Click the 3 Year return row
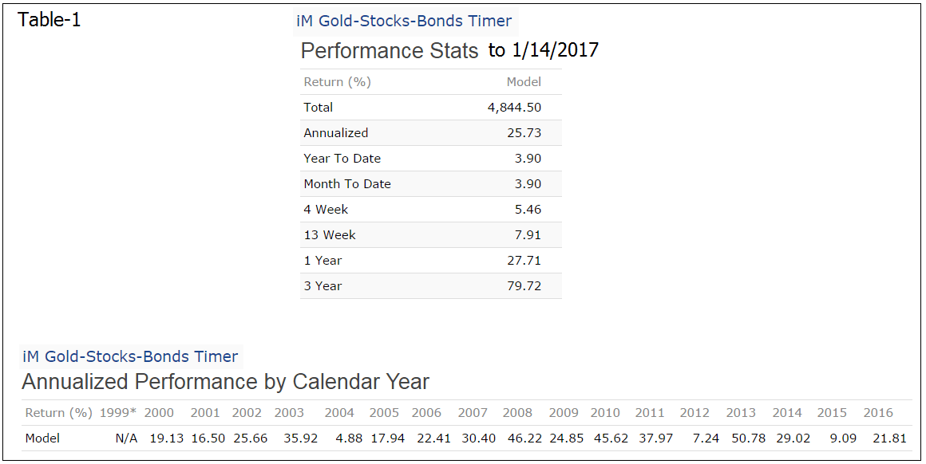This screenshot has width=926, height=464. click(431, 286)
